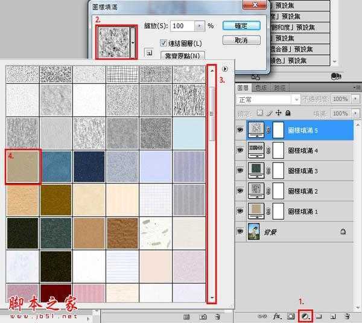
Task: Switch to the 路徑 tab
Action: pyautogui.click(x=279, y=87)
